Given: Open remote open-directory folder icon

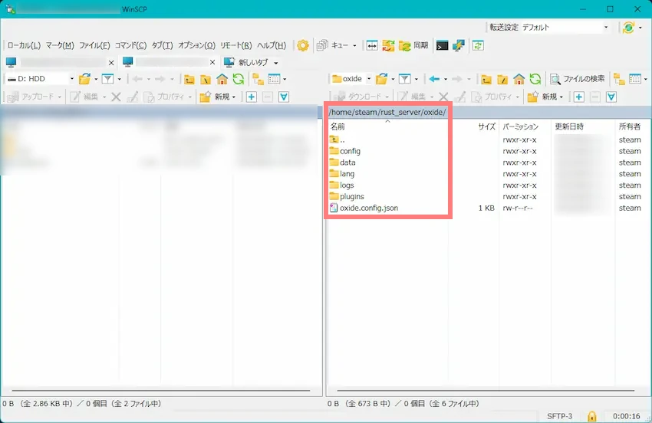Looking at the screenshot, I should tap(382, 78).
